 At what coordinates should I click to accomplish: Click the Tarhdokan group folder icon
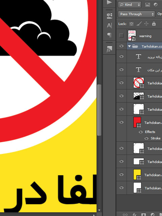point(135,46)
